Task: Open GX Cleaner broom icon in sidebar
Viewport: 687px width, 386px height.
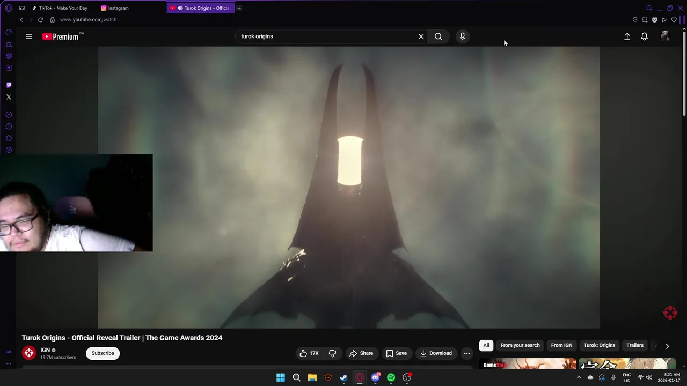Action: [x=9, y=44]
